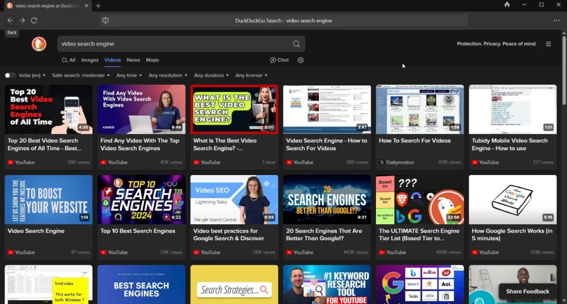Click the Share Feedback button

click(528, 291)
